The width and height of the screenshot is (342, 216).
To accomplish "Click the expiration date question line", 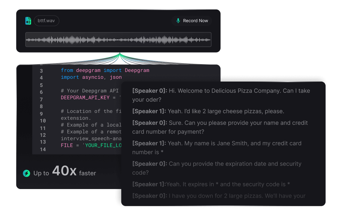I will (x=217, y=168).
